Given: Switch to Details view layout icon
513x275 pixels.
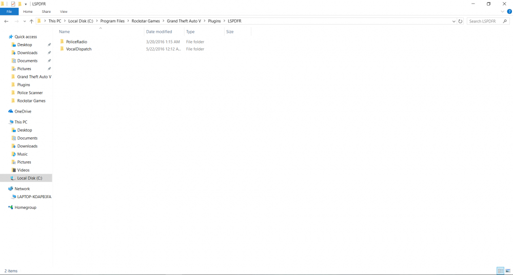Looking at the screenshot, I should (x=500, y=271).
